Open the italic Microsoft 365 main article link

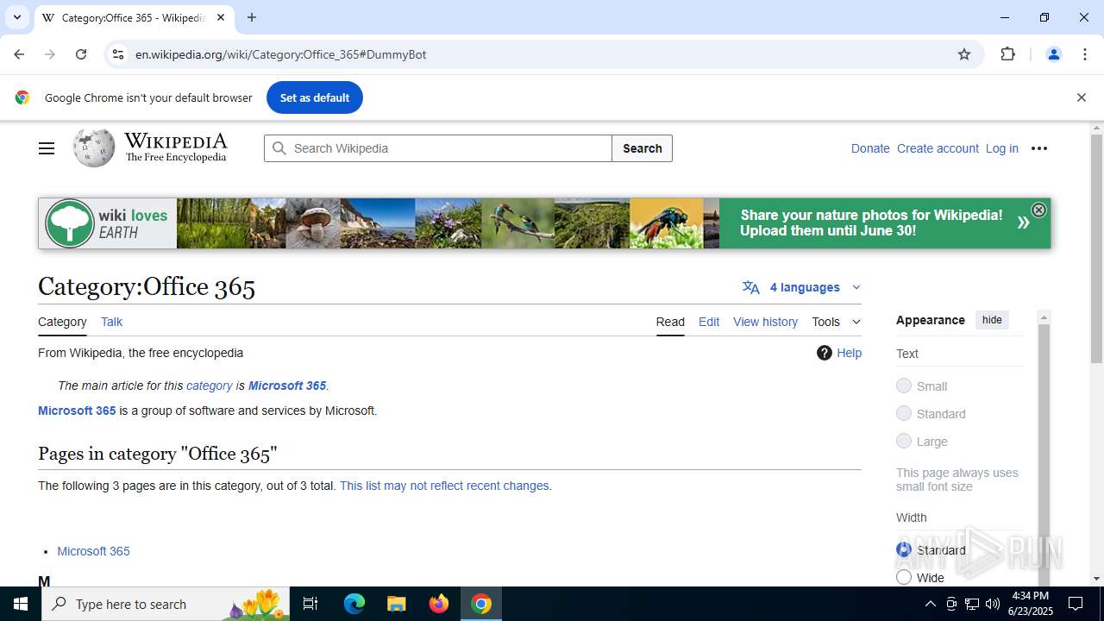(287, 386)
